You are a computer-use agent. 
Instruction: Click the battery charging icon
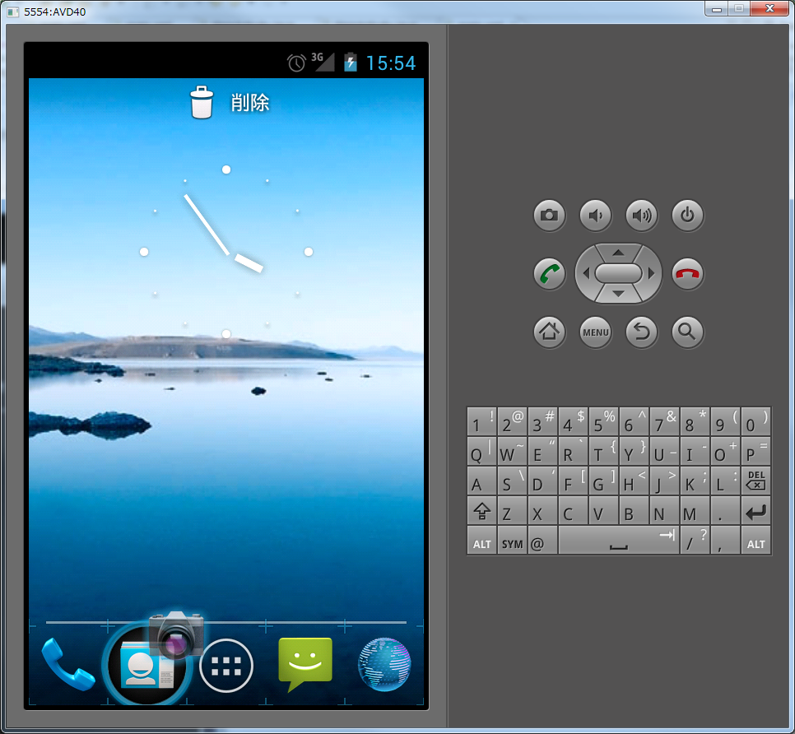pos(351,62)
